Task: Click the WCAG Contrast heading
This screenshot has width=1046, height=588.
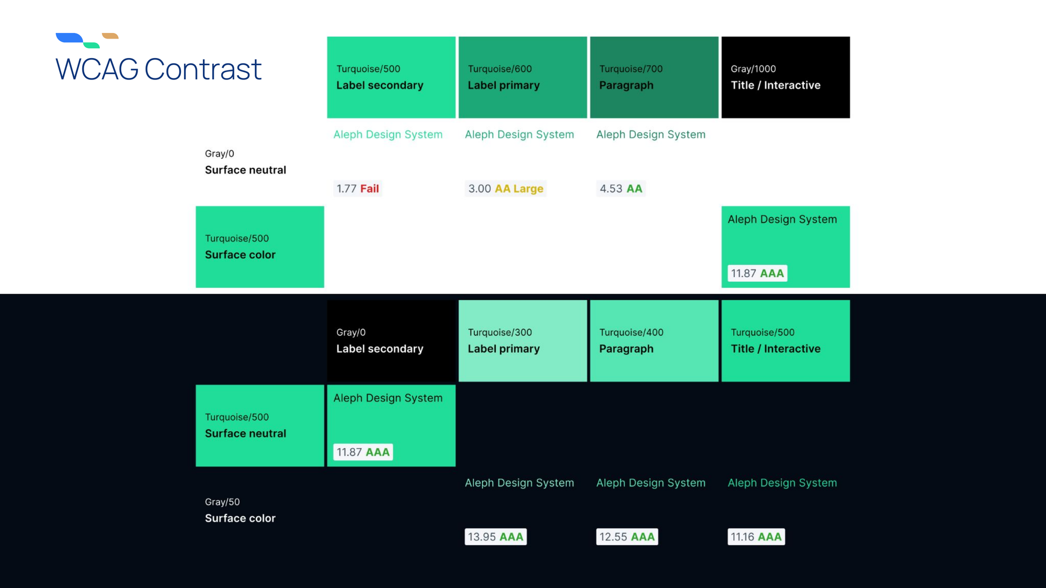Action: point(158,70)
